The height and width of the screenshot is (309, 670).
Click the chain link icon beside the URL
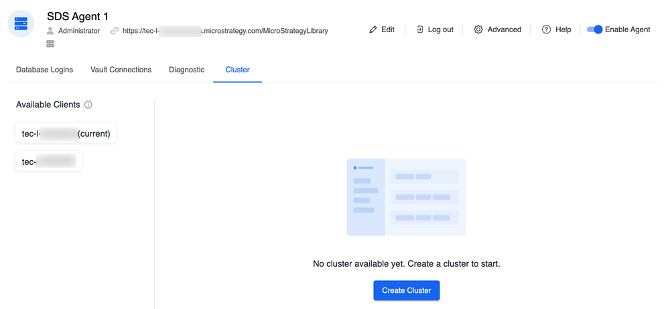(115, 31)
